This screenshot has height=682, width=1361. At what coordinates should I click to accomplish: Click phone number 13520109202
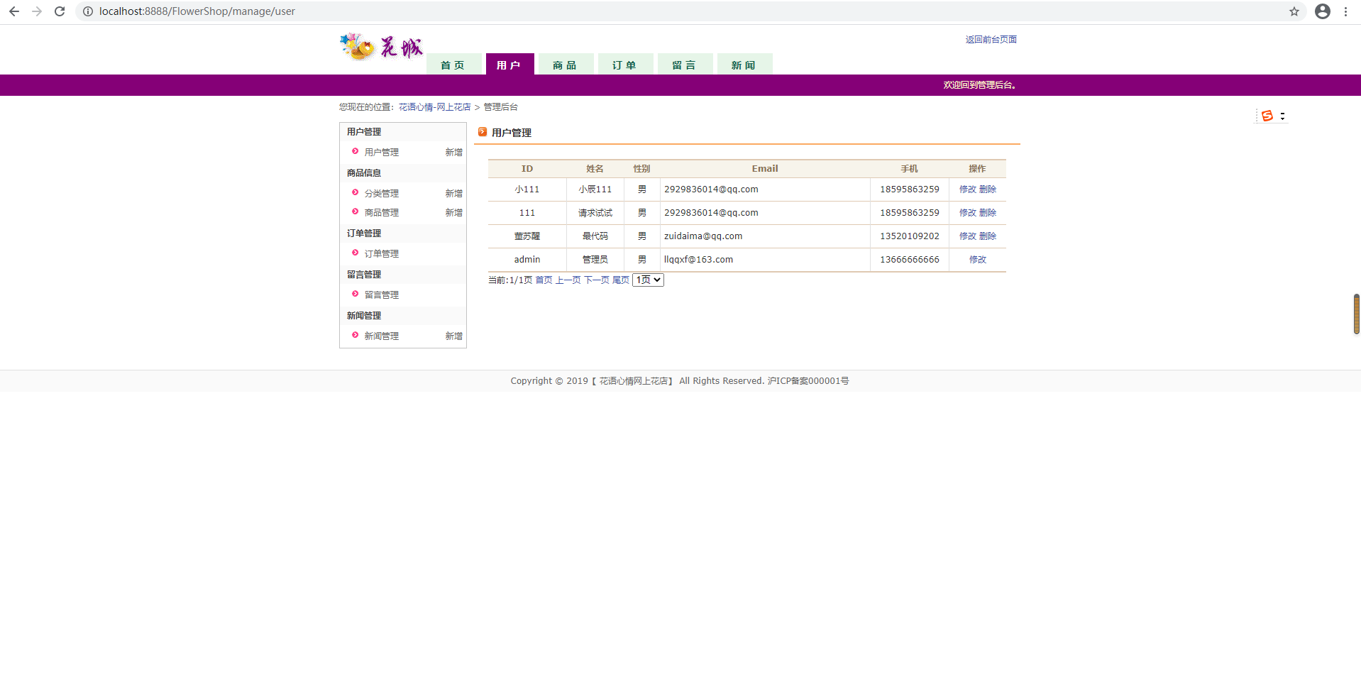910,236
